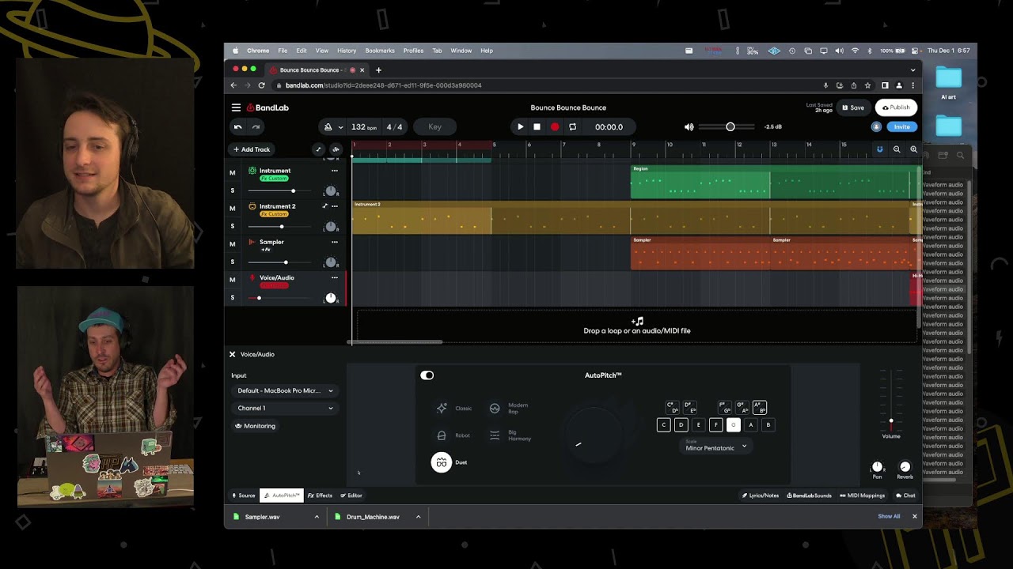Reload the page in Chrome
This screenshot has width=1013, height=569.
tap(261, 85)
